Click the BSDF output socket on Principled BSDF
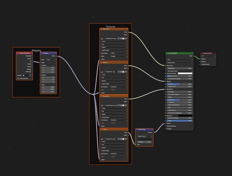 click(194, 56)
